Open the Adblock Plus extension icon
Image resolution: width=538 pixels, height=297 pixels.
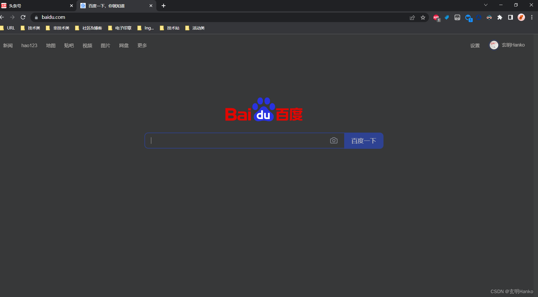[436, 17]
